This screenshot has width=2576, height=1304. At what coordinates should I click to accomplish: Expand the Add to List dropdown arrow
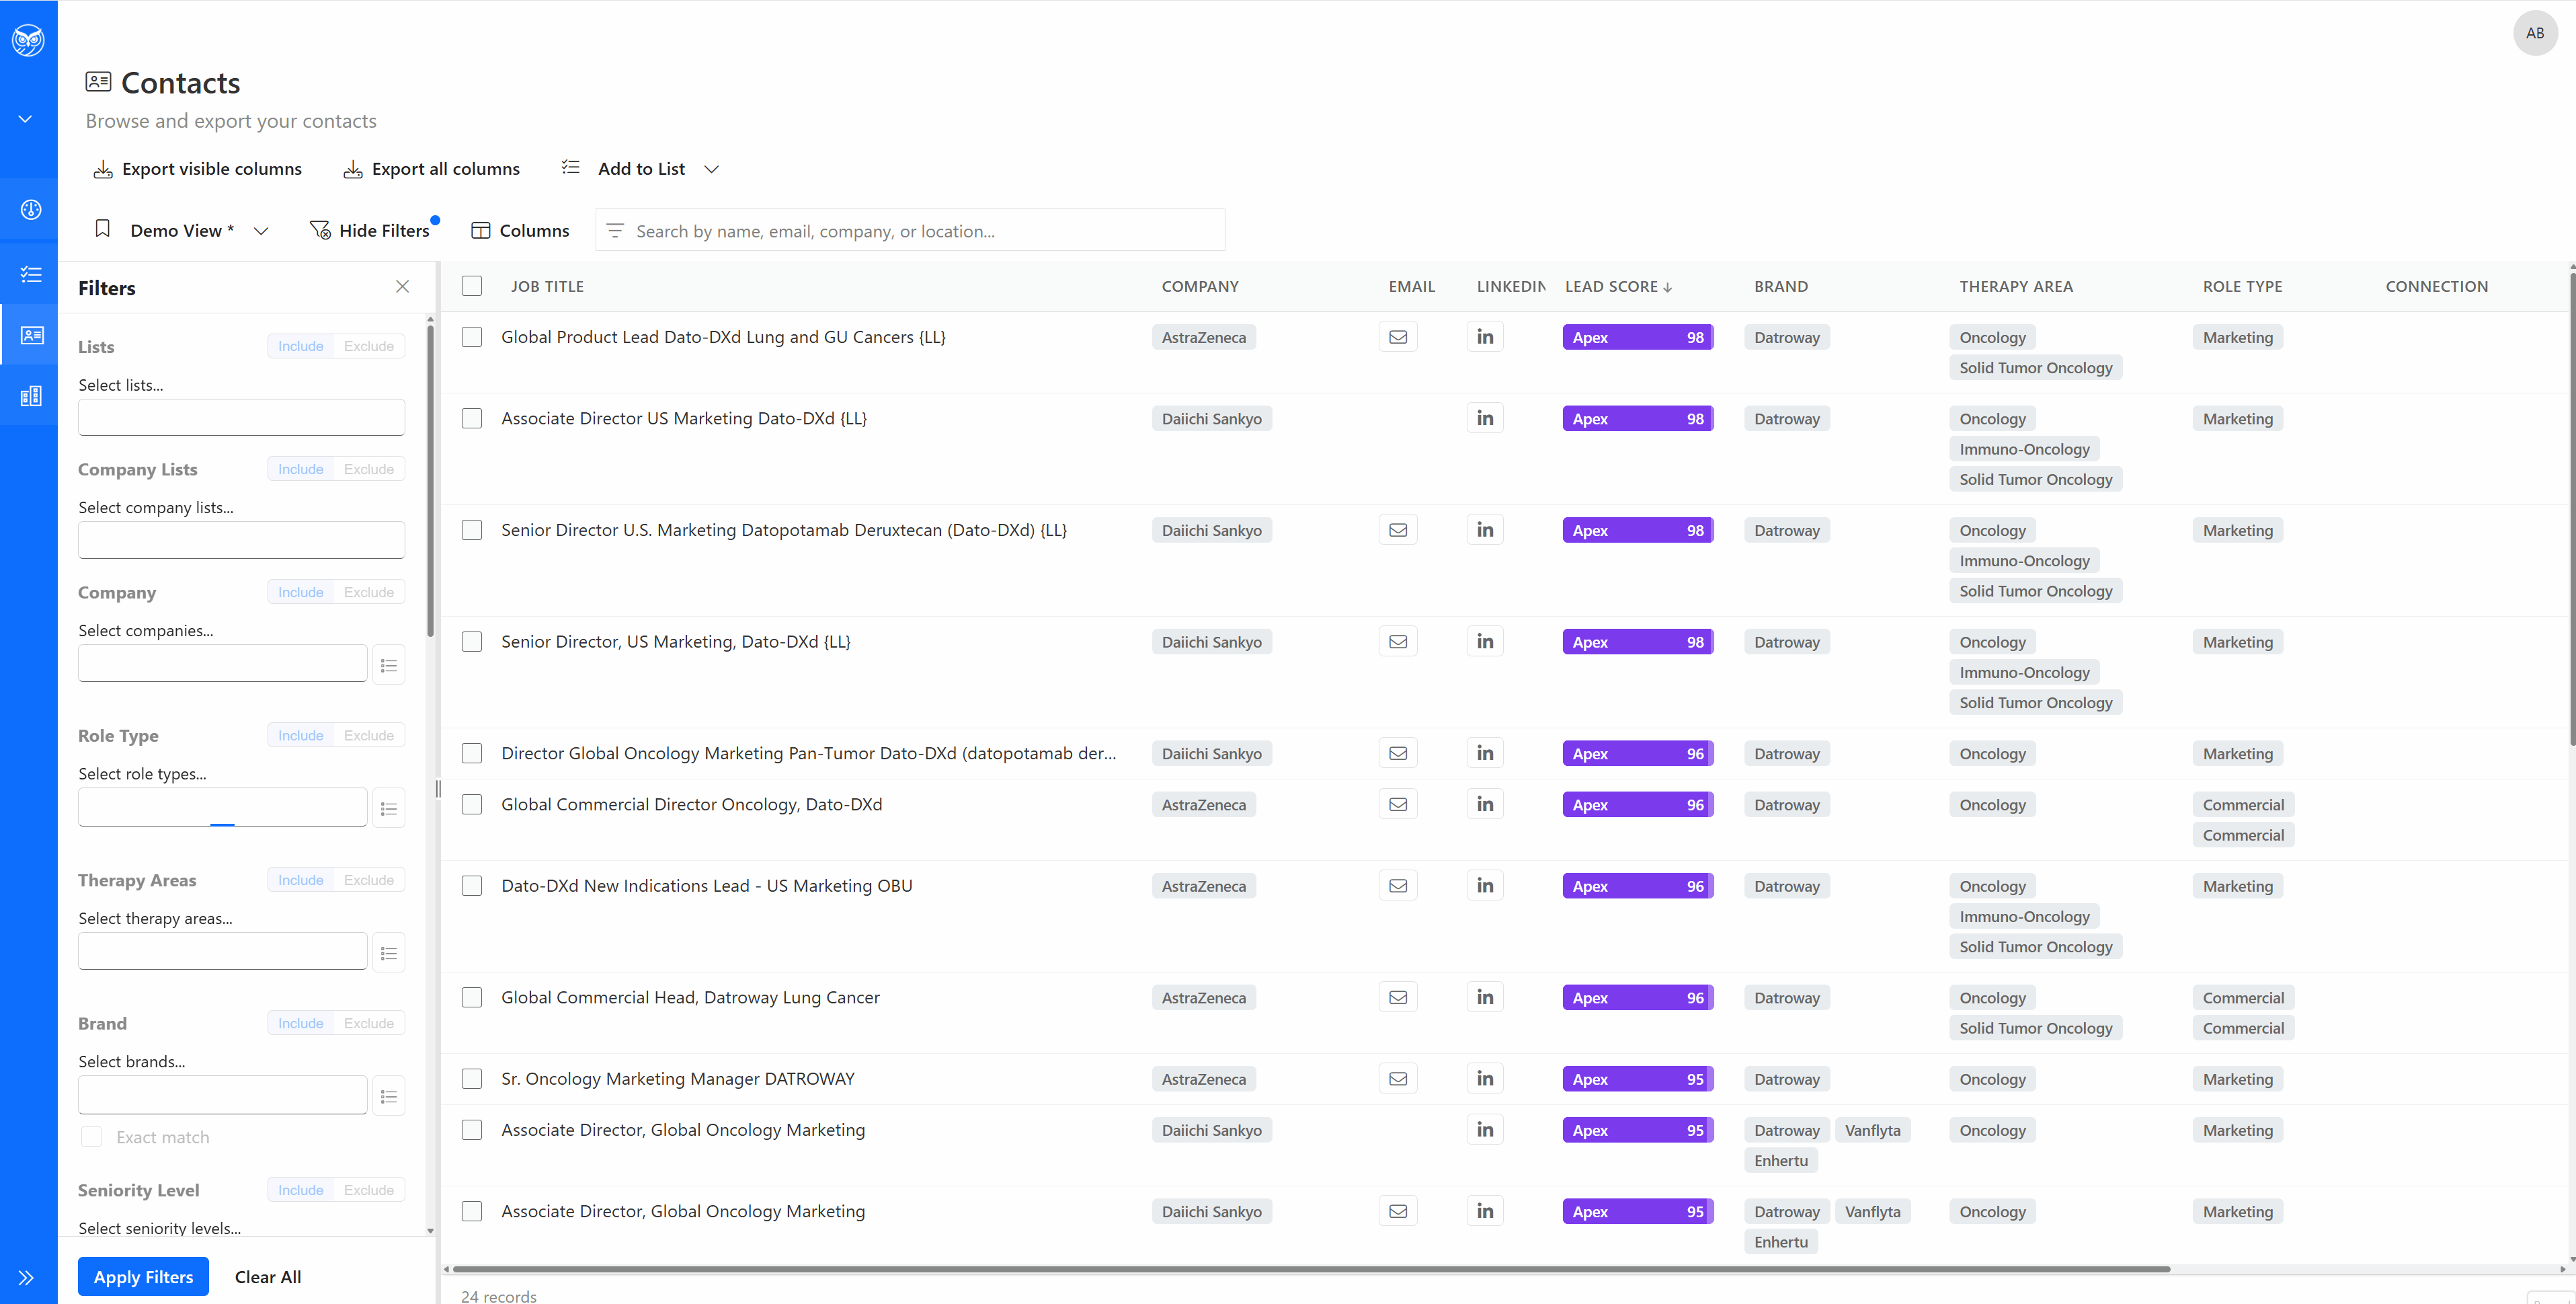click(711, 169)
